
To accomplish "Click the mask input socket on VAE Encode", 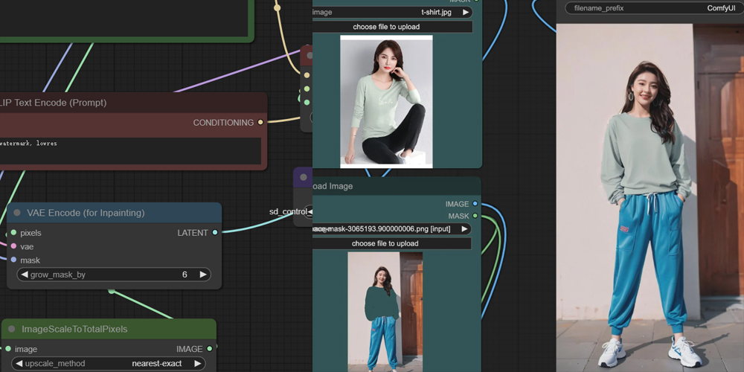I will (13, 260).
